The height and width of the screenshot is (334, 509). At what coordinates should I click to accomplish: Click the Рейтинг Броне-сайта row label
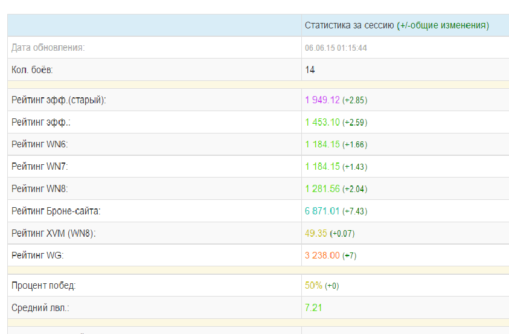coord(56,211)
